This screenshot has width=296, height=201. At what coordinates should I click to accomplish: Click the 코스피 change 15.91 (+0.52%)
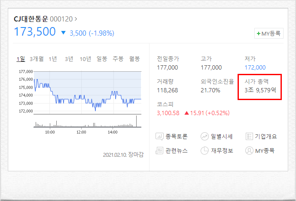210,113
